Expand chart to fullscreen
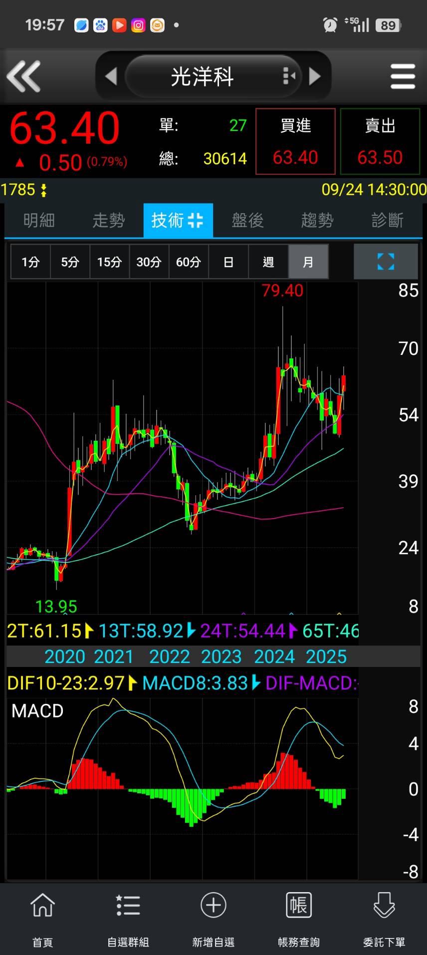The image size is (427, 955). [386, 262]
